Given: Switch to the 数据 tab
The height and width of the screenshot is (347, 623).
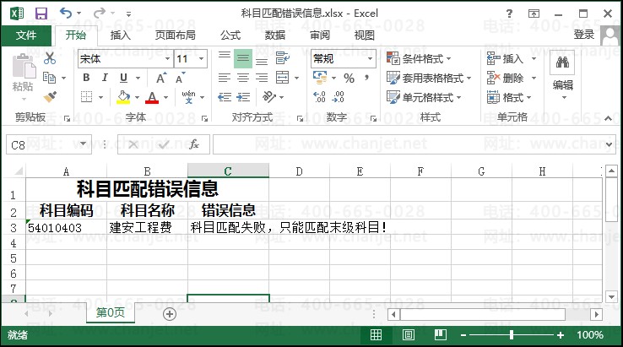Looking at the screenshot, I should (x=275, y=35).
